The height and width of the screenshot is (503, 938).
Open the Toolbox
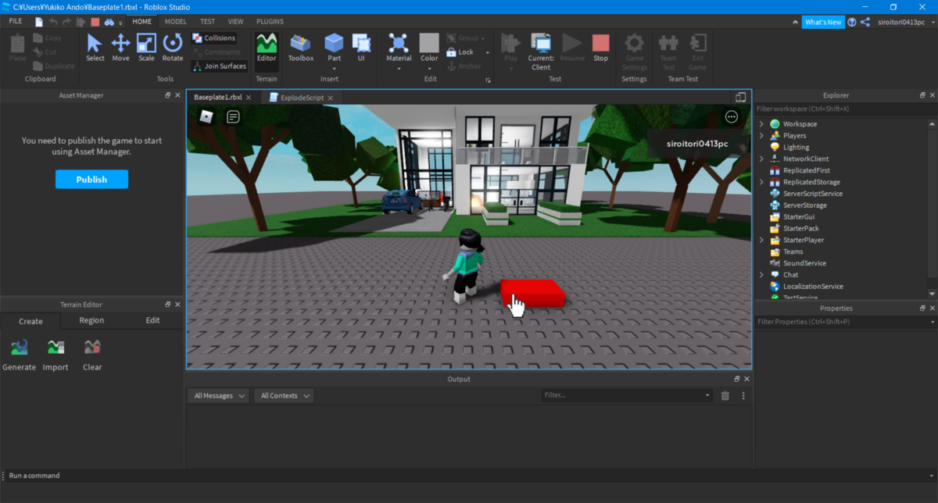tap(301, 47)
